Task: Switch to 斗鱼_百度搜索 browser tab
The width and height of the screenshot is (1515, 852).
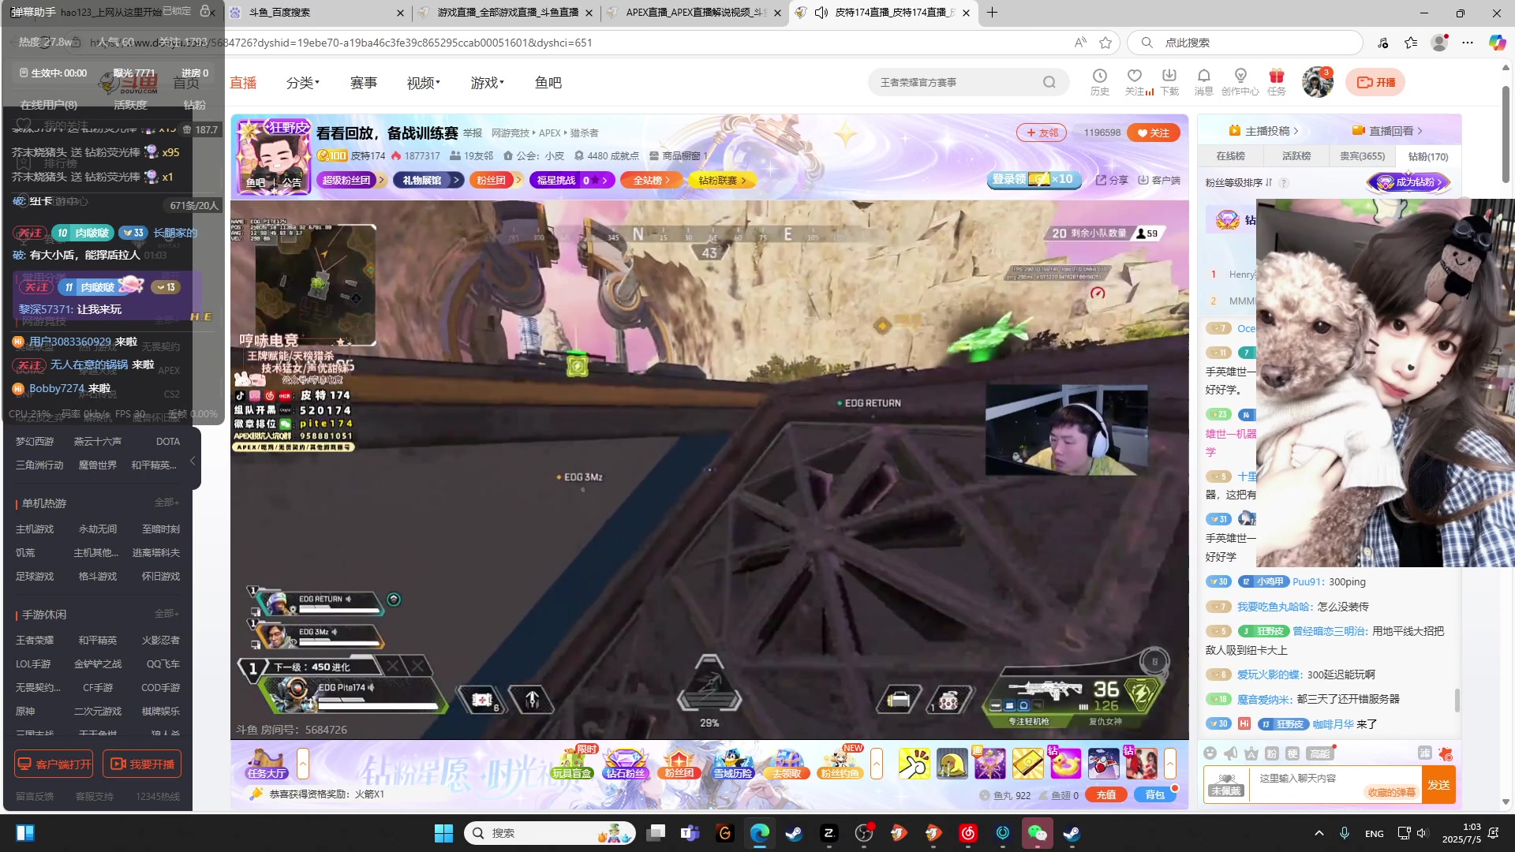Action: tap(316, 13)
